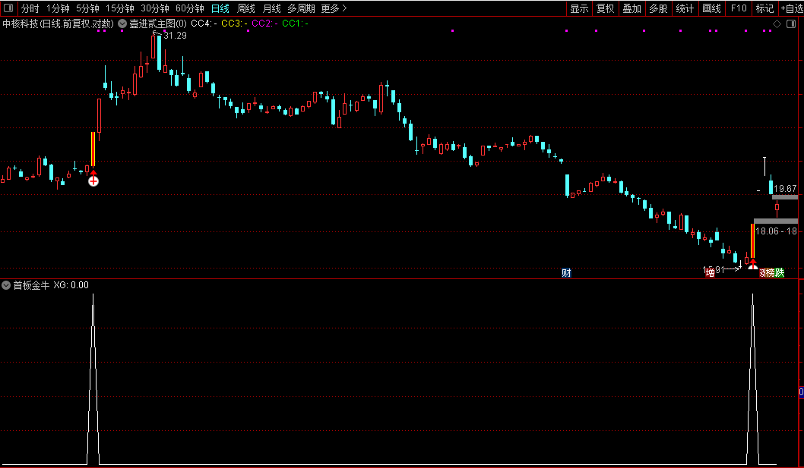Open F10 company info
Image resolution: width=804 pixels, height=468 pixels.
point(739,8)
